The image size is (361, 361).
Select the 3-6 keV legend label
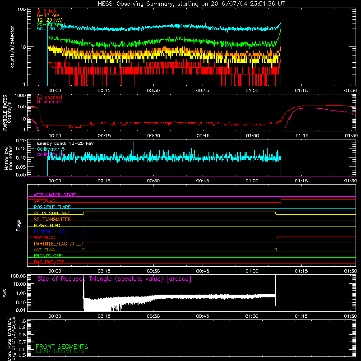[x=46, y=11]
